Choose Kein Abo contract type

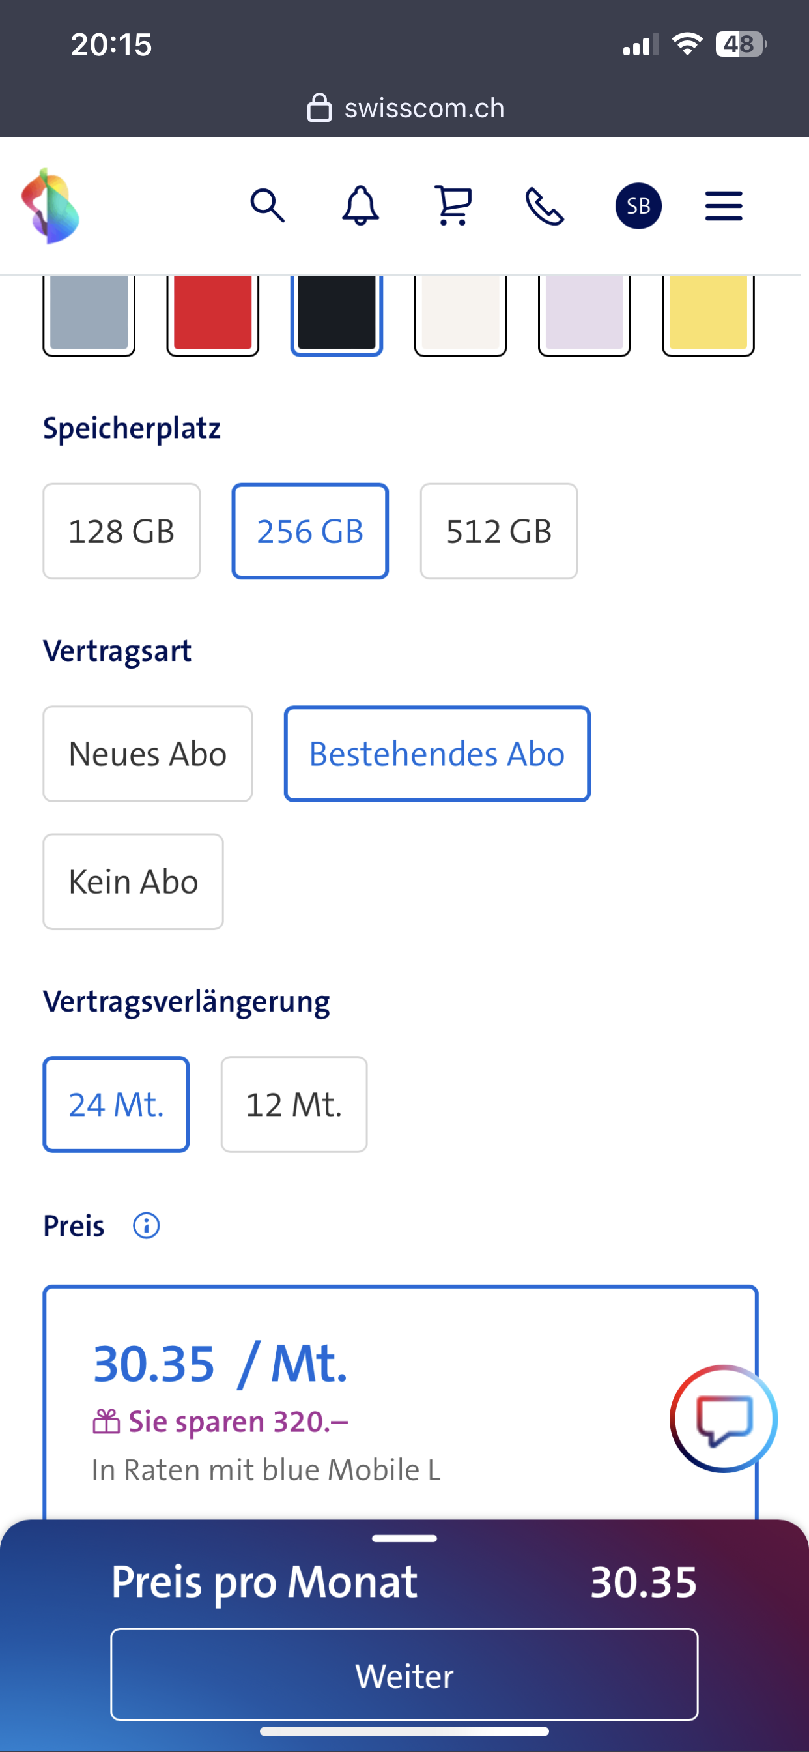134,881
